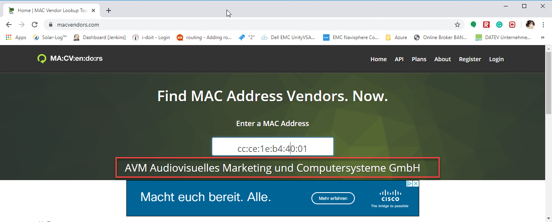Image resolution: width=552 pixels, height=222 pixels.
Task: Open a new browser tab
Action: tap(109, 10)
